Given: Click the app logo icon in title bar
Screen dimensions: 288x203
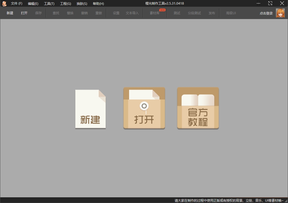Looking at the screenshot, I should point(4,3).
